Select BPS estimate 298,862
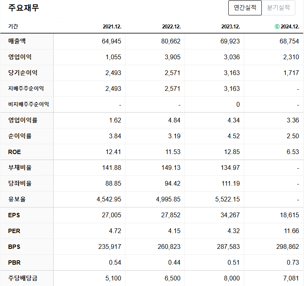The height and width of the screenshot is (286, 304). coord(288,247)
